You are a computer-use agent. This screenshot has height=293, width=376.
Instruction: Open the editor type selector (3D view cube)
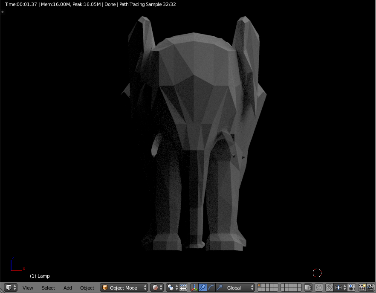click(x=11, y=287)
